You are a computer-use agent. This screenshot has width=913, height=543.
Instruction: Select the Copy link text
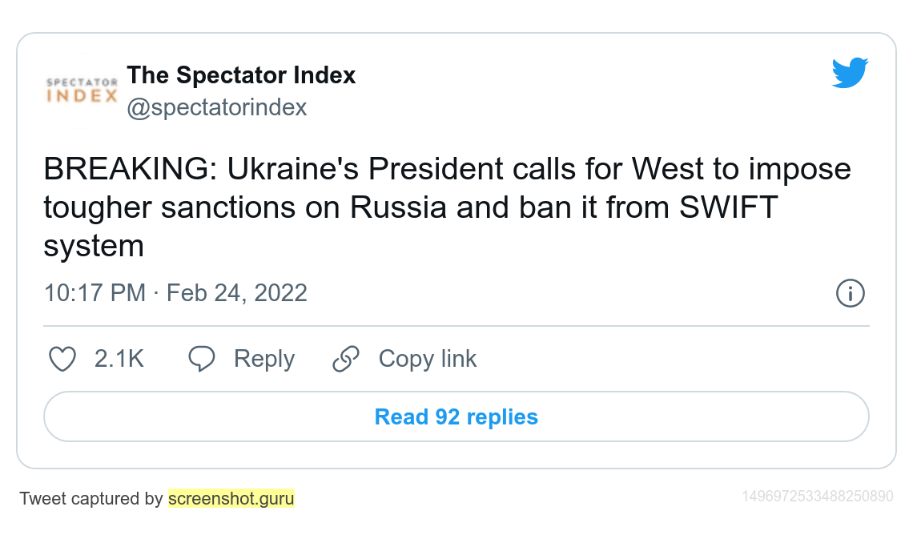(427, 359)
